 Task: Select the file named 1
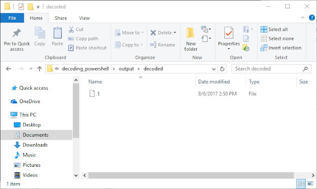pyautogui.click(x=95, y=94)
